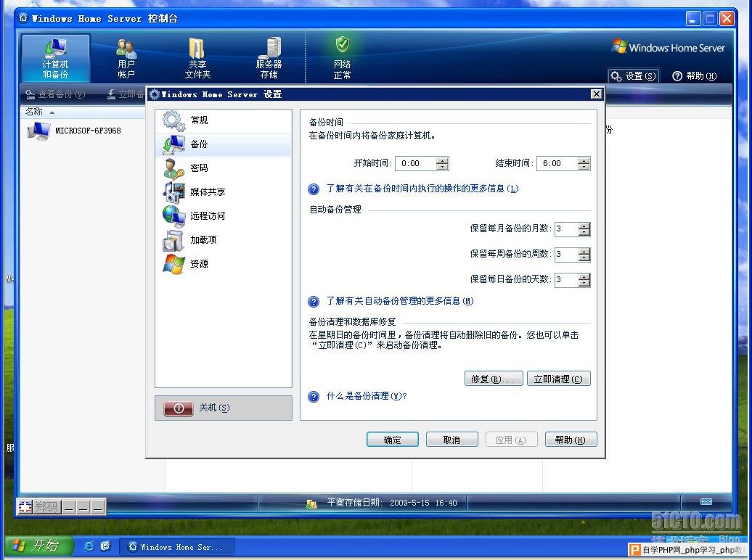Open the 了解有关自动备份管理的更多信息 link
Viewport: 752px width, 560px height.
pos(400,301)
